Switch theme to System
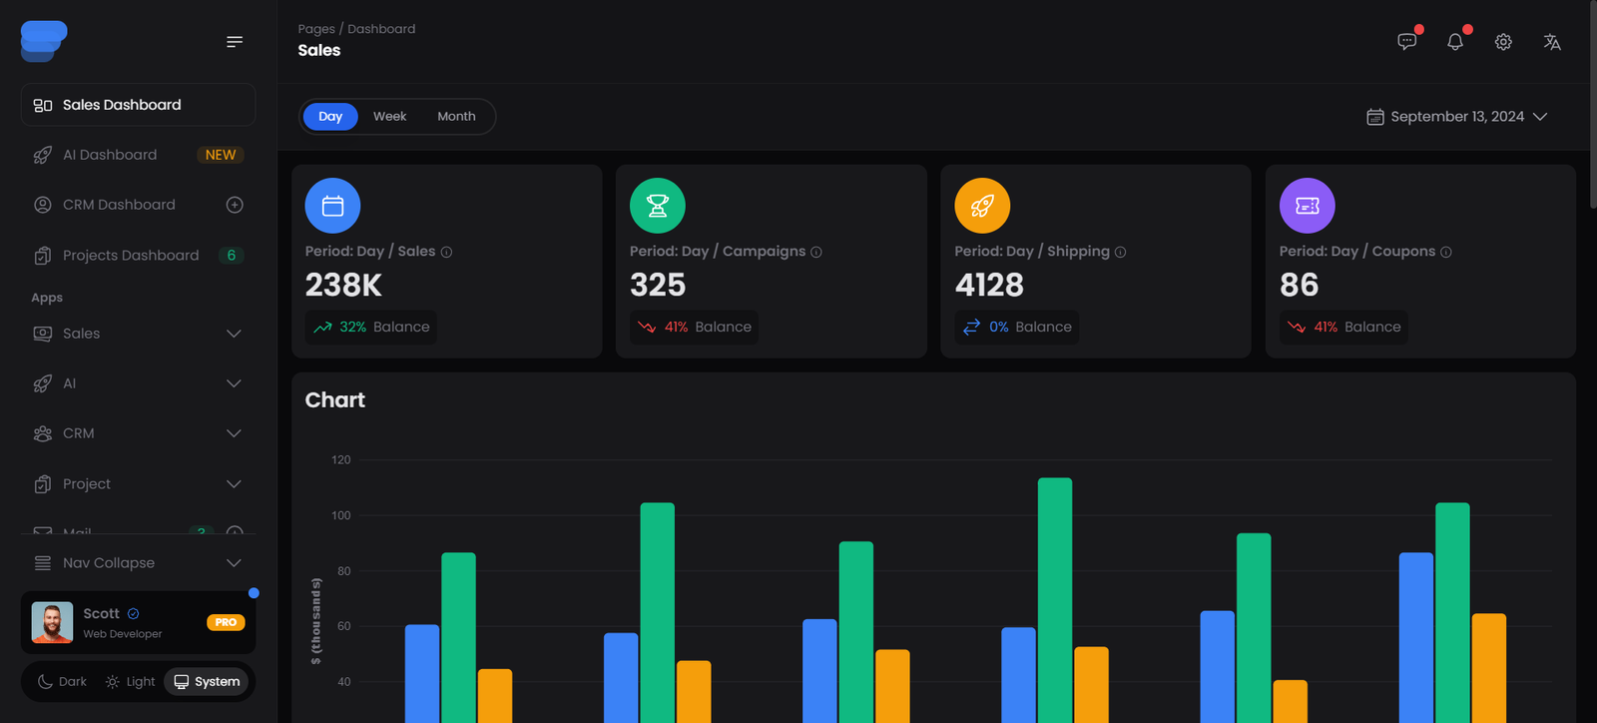This screenshot has height=723, width=1597. point(207,682)
